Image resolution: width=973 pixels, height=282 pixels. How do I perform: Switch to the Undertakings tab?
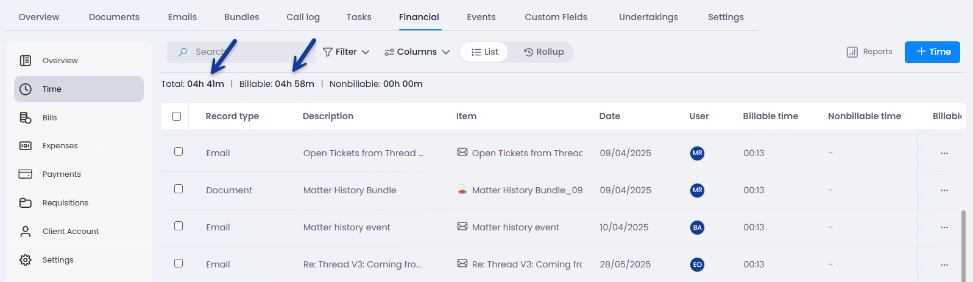pos(648,17)
